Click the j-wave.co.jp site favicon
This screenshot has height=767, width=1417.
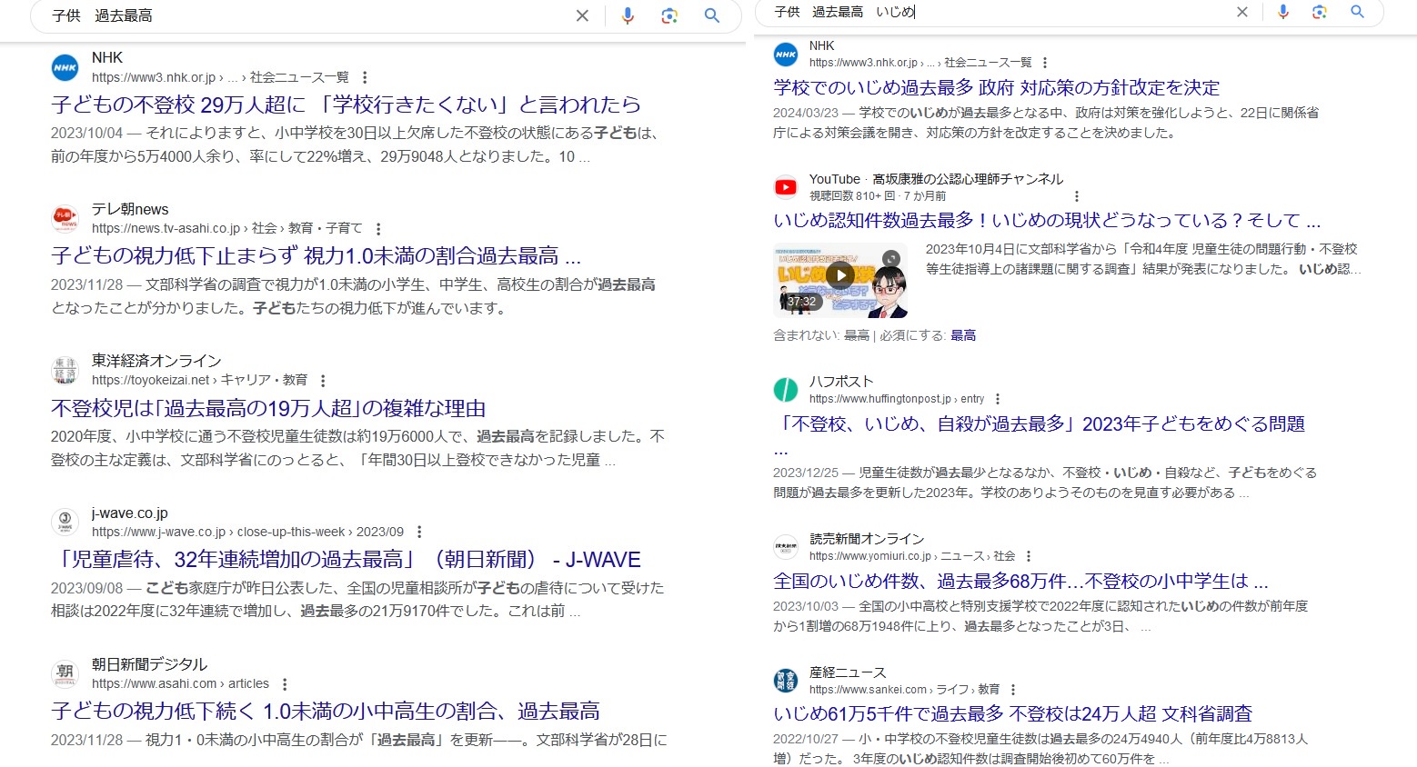(65, 523)
